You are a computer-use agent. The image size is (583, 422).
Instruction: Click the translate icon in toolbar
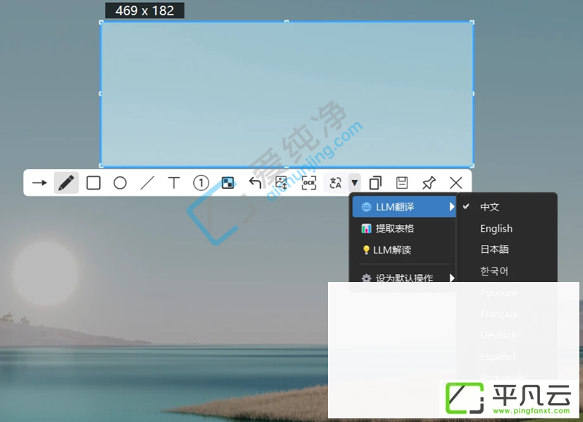[x=336, y=183]
